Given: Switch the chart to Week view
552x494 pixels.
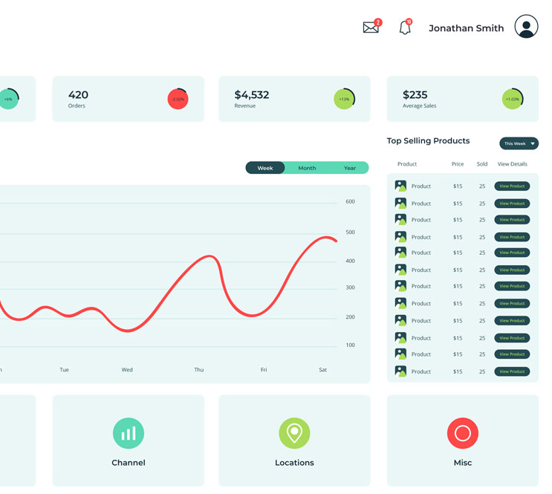Looking at the screenshot, I should point(265,168).
